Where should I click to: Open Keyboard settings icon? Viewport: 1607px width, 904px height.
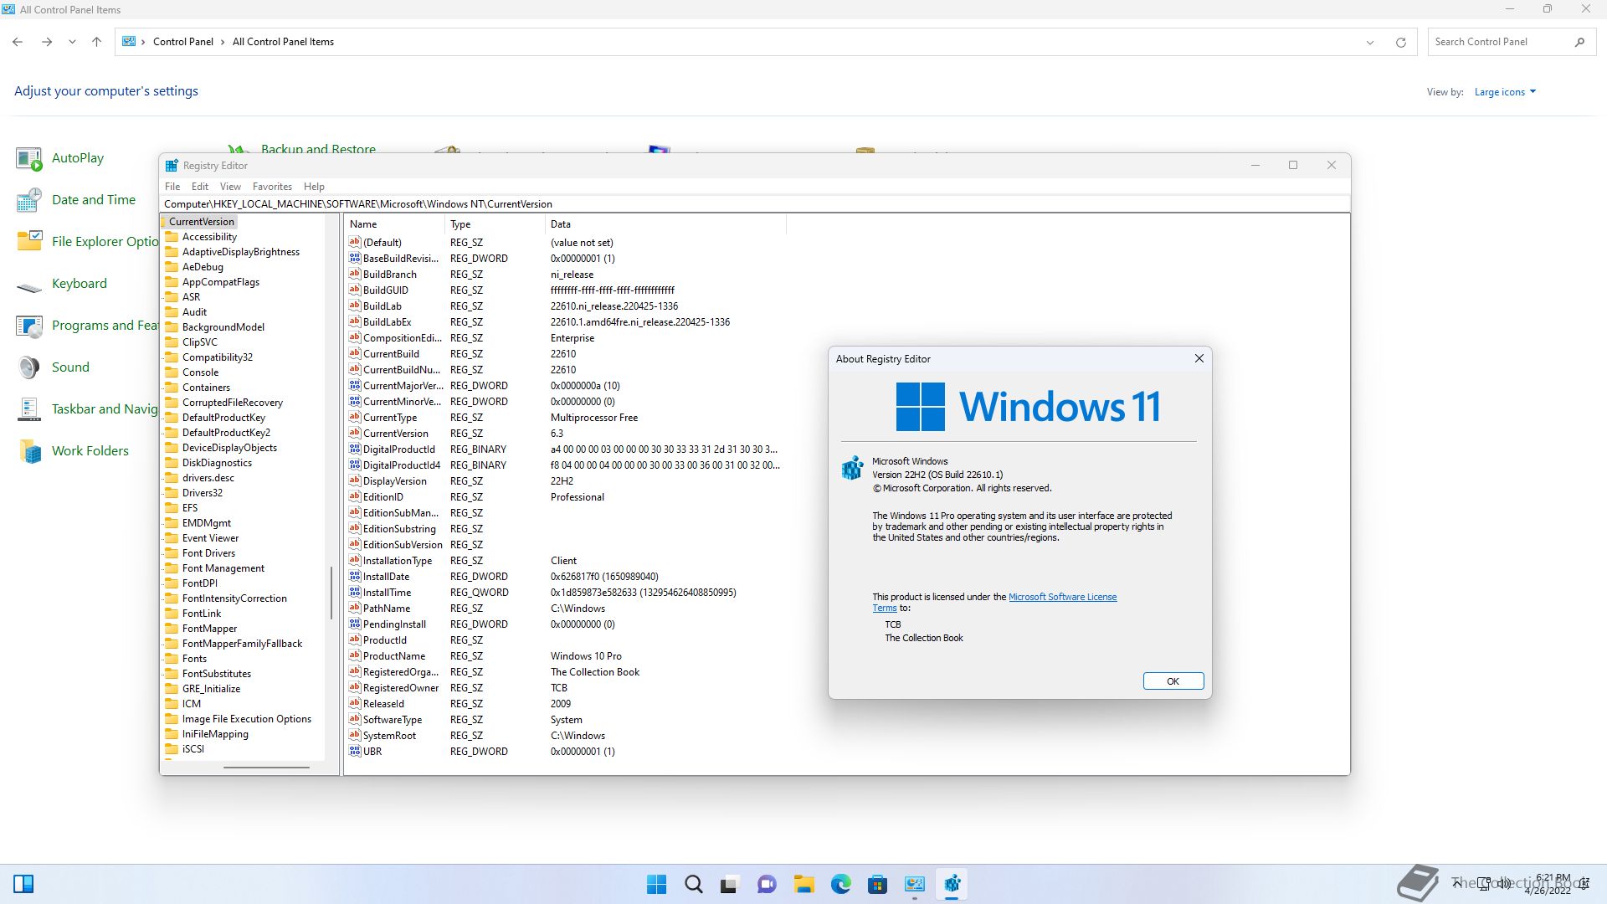click(29, 284)
